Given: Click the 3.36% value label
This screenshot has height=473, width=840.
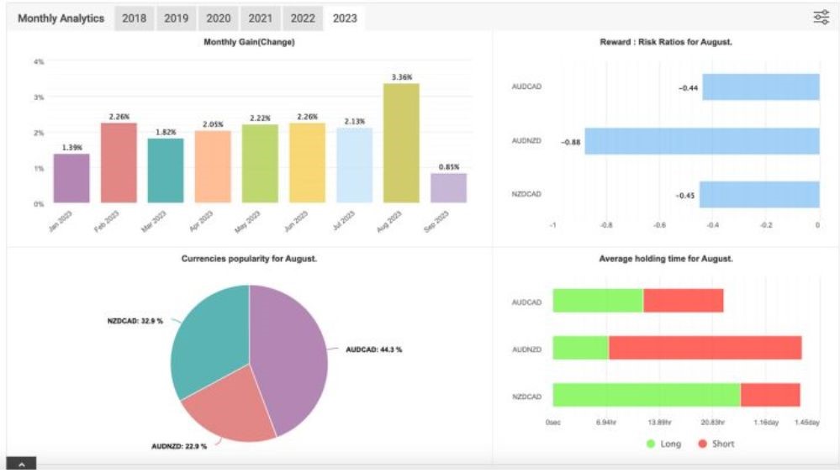Looking at the screenshot, I should pos(402,77).
